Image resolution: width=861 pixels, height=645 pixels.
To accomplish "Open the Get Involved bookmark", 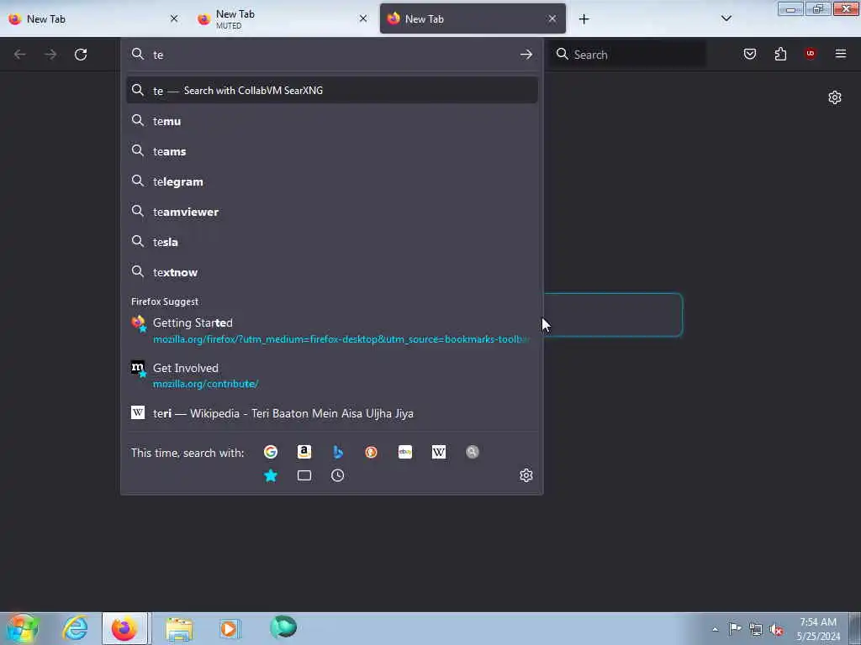I will click(x=331, y=375).
